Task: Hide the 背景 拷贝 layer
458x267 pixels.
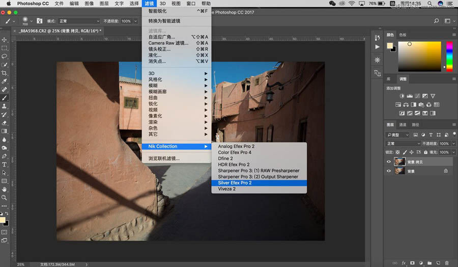Action: (x=388, y=162)
